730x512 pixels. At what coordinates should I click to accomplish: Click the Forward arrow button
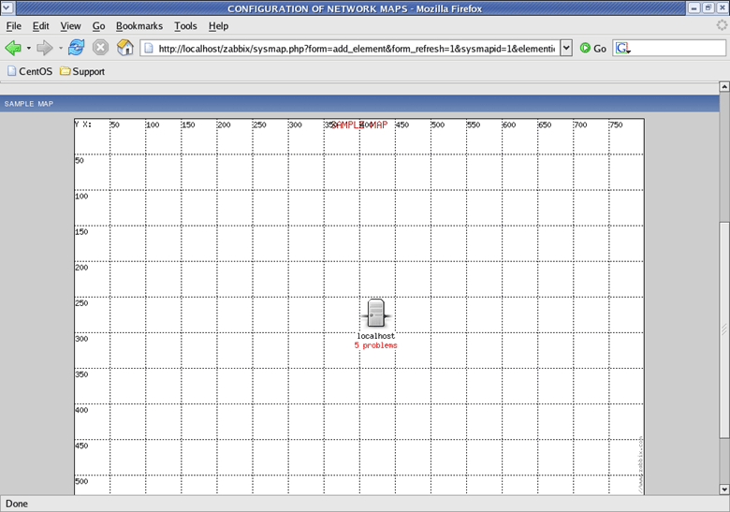click(x=44, y=48)
